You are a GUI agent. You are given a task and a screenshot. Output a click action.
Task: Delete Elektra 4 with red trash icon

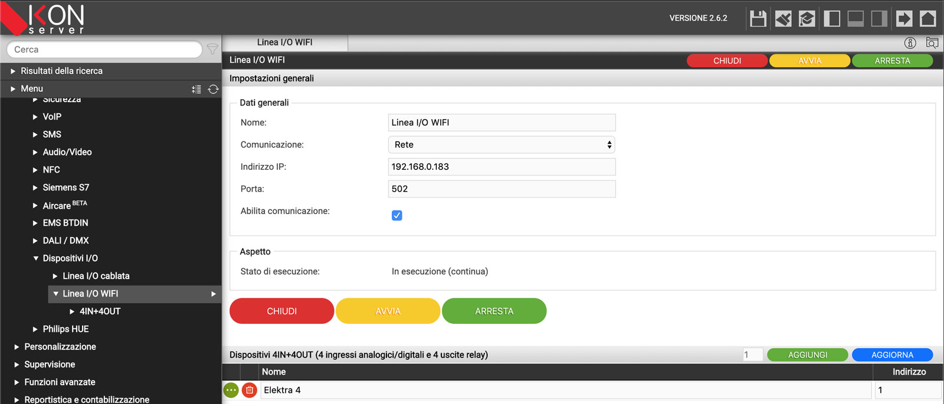point(250,390)
